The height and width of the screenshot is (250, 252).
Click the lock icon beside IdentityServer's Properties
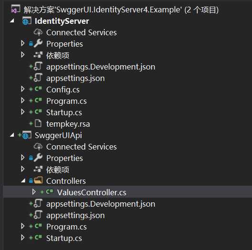[31, 43]
